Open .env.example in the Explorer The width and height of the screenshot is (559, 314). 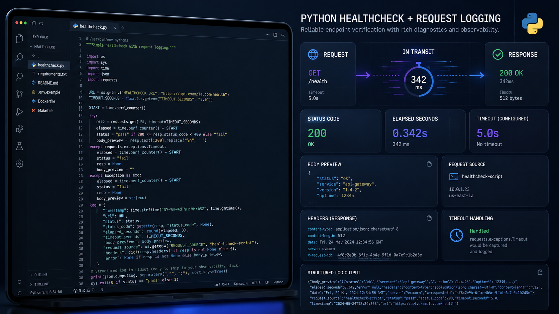click(x=49, y=92)
